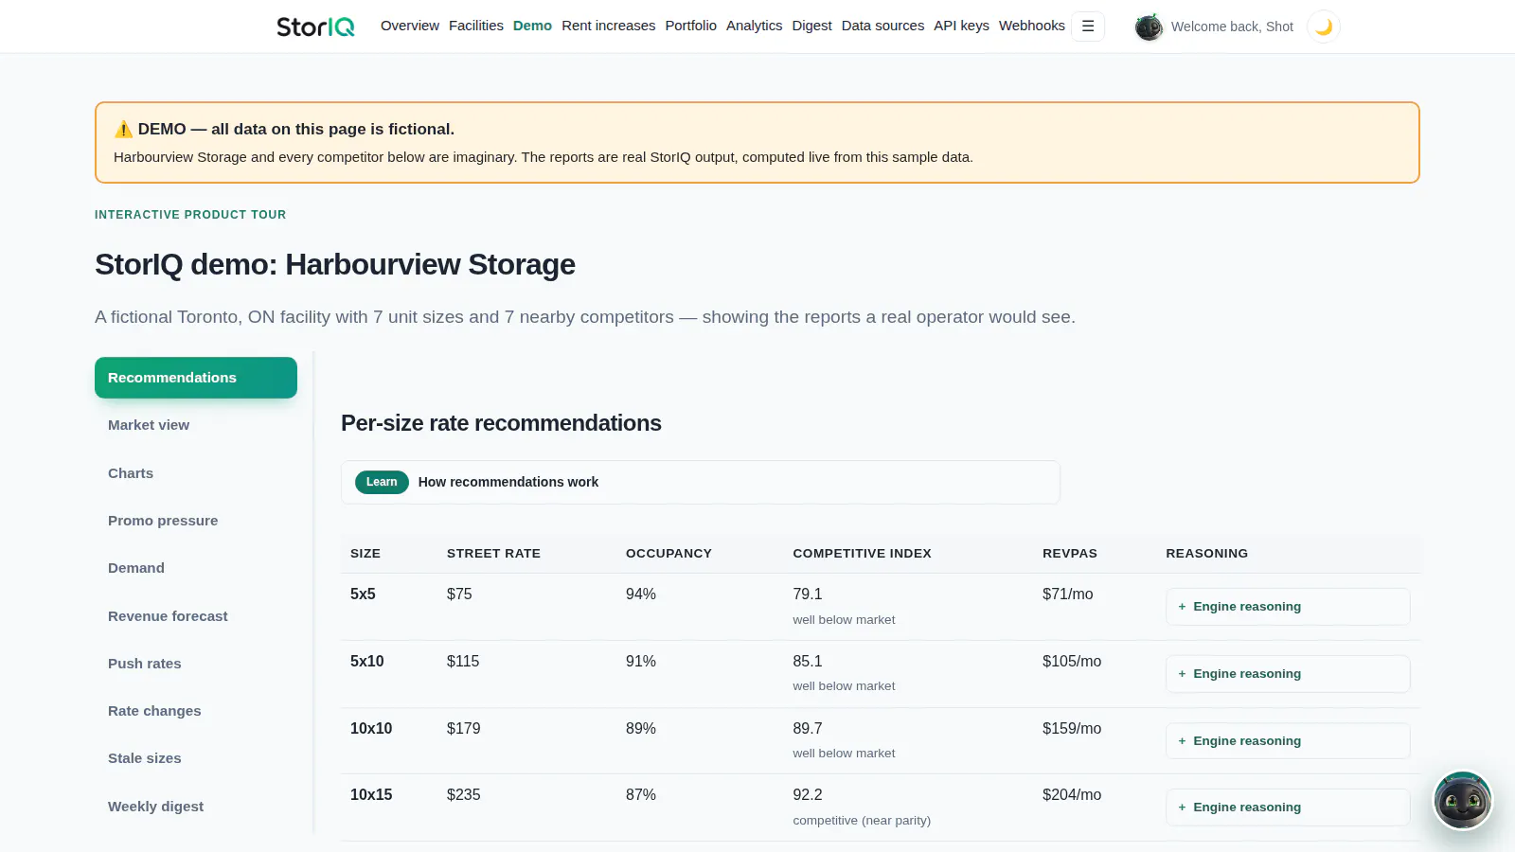Click the Competitive Index column header

[862, 554]
